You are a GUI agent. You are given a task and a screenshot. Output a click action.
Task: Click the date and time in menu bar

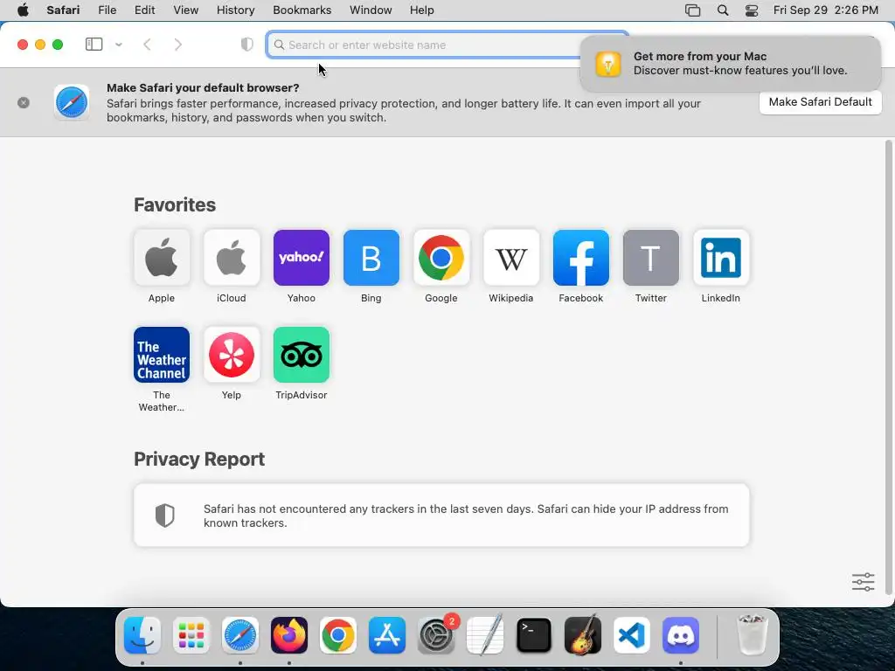click(825, 10)
